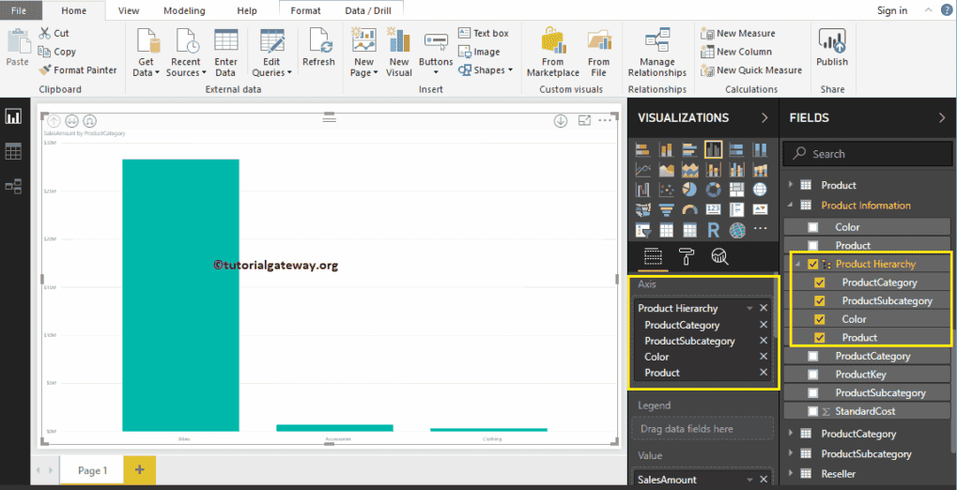The image size is (957, 490).
Task: Open the Analytics magnifier pane icon
Action: pos(719,256)
